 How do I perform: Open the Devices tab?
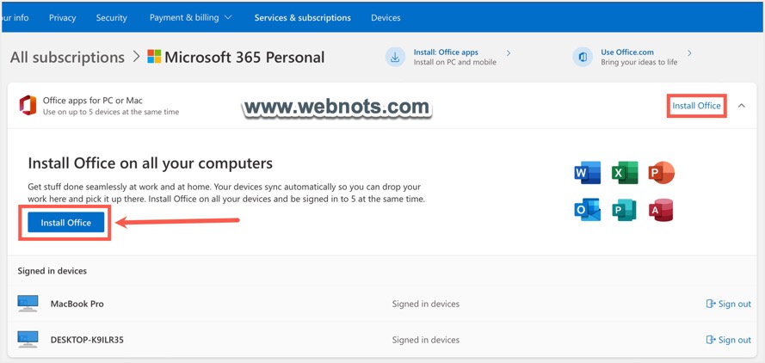(386, 17)
